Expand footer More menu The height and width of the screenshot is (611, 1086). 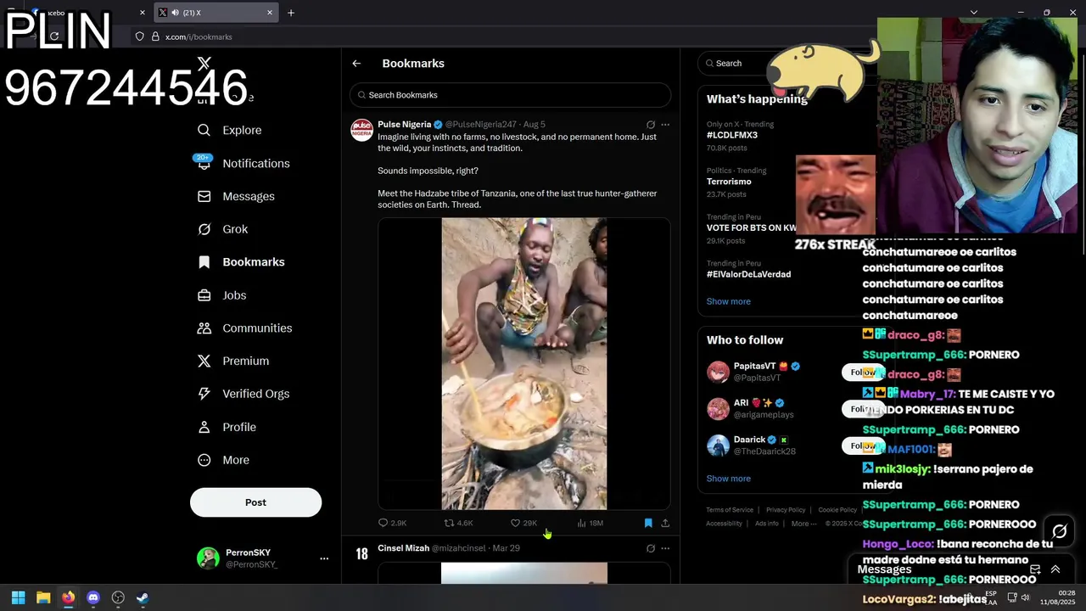pyautogui.click(x=803, y=524)
